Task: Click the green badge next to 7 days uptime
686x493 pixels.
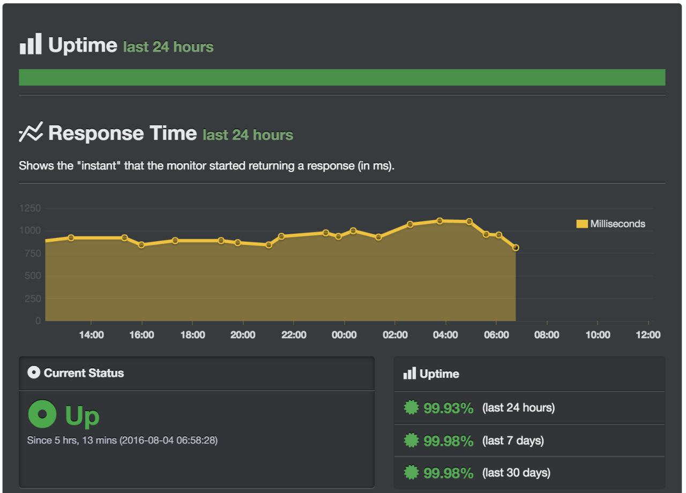Action: click(x=412, y=441)
